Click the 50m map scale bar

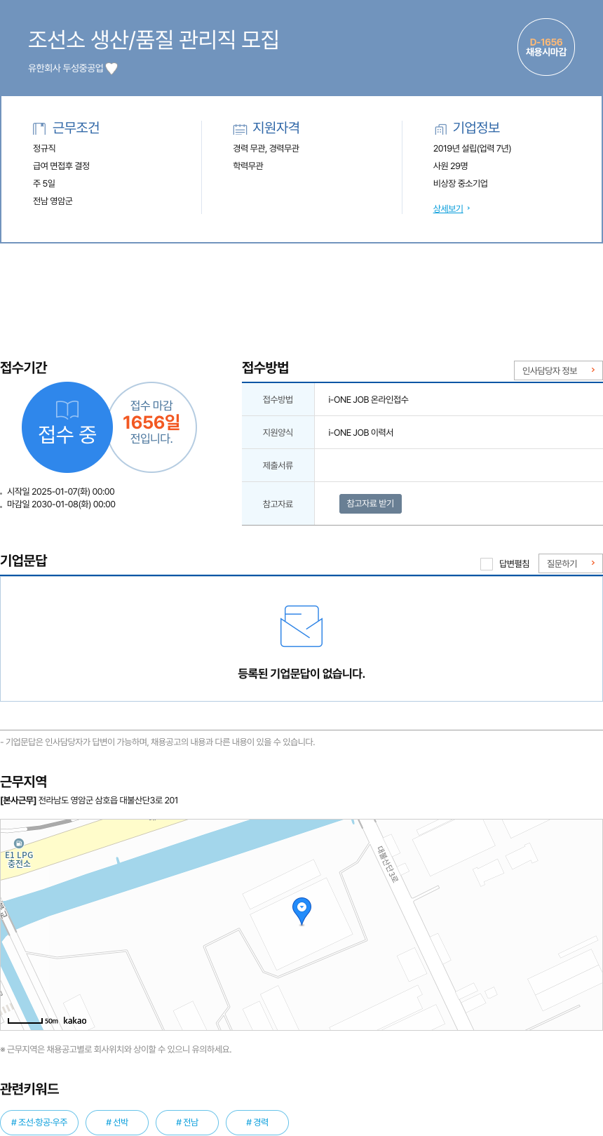click(x=25, y=1021)
